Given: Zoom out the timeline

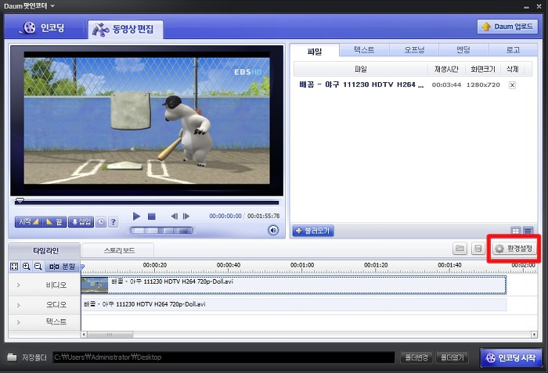Looking at the screenshot, I should click(38, 267).
